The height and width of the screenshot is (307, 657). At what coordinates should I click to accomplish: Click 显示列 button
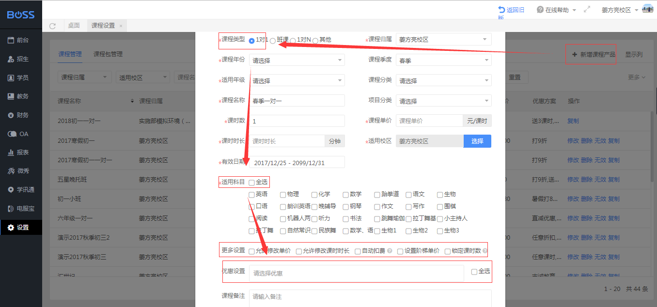(x=634, y=55)
